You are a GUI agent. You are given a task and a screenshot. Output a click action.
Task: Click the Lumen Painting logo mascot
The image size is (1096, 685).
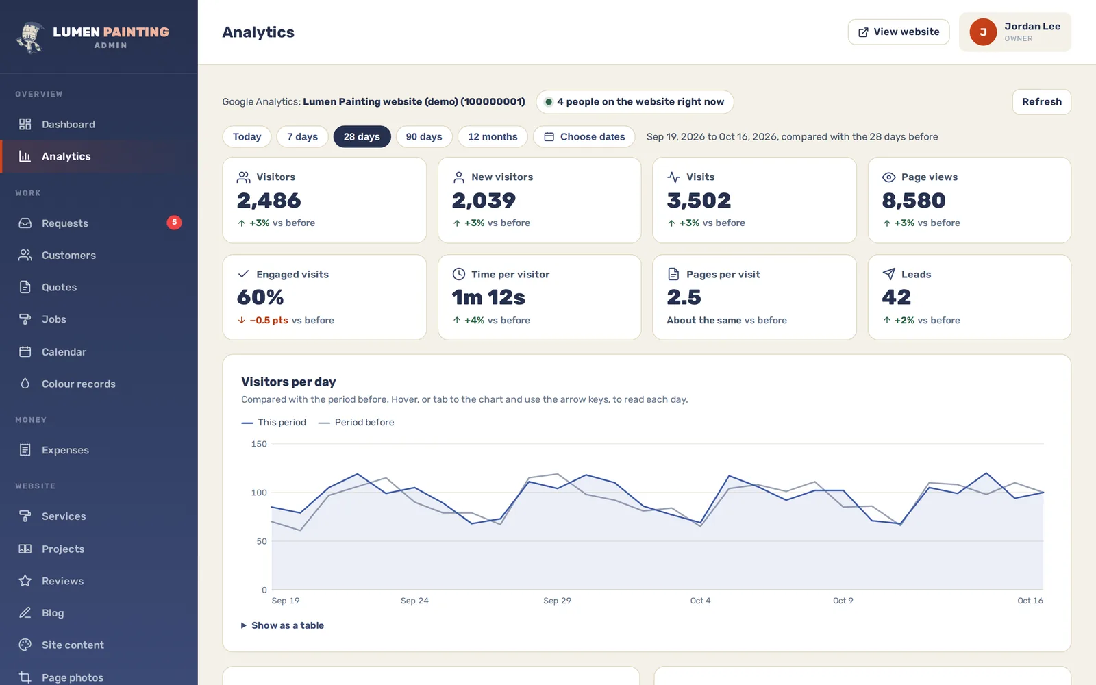click(x=30, y=37)
